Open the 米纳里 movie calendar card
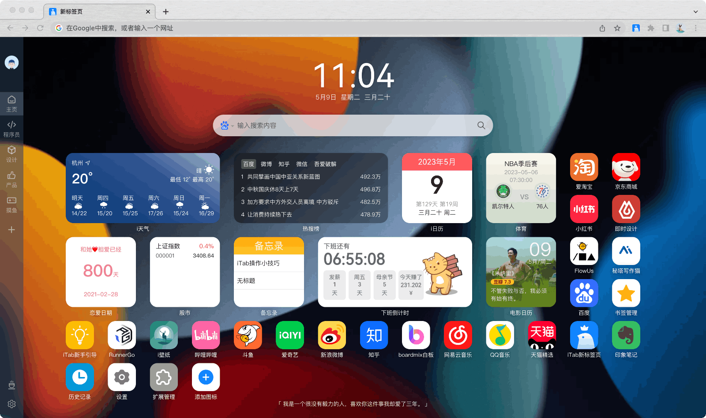Image resolution: width=706 pixels, height=418 pixels. pyautogui.click(x=521, y=272)
